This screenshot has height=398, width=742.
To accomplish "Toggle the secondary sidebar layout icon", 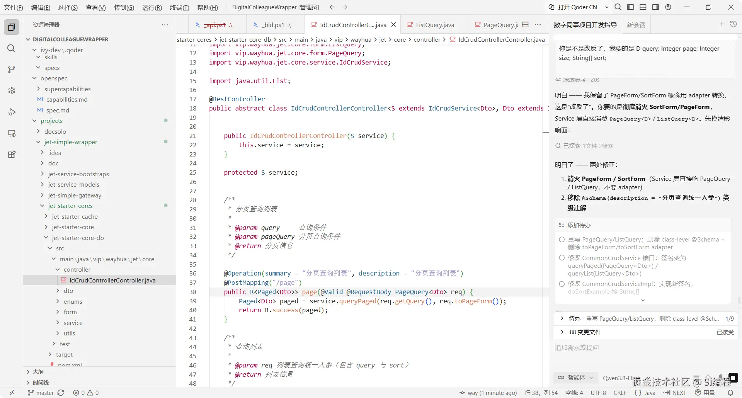I will [x=655, y=7].
